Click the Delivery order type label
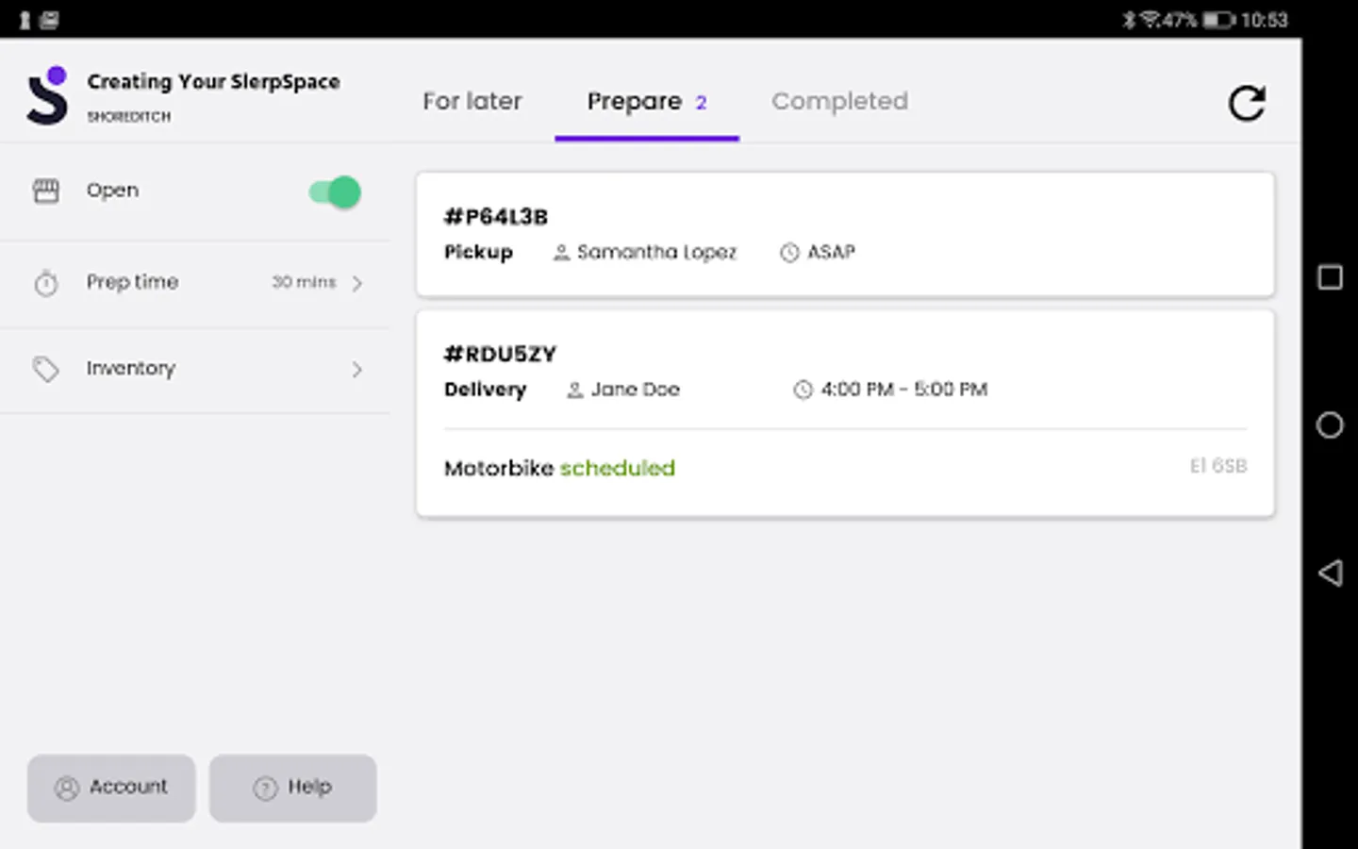The height and width of the screenshot is (849, 1358). click(x=485, y=390)
